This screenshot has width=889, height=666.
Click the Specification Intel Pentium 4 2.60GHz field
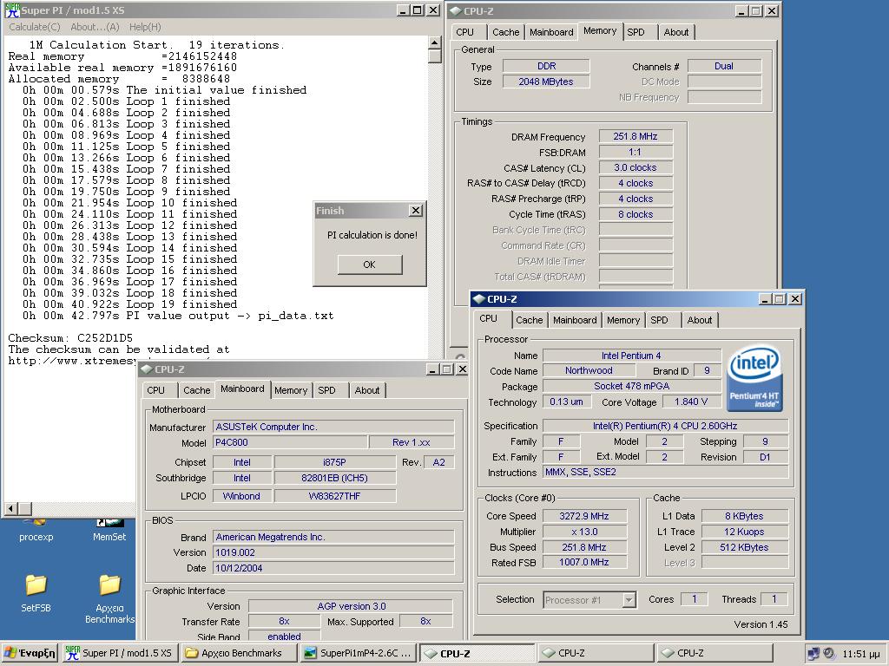click(x=665, y=425)
